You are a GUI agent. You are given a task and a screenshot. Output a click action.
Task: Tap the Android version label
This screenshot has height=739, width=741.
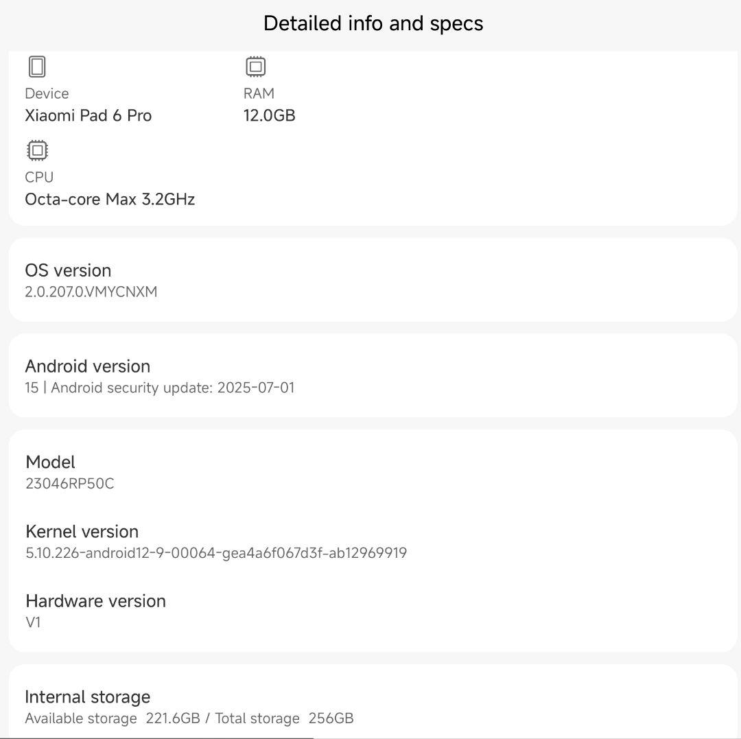pyautogui.click(x=87, y=366)
